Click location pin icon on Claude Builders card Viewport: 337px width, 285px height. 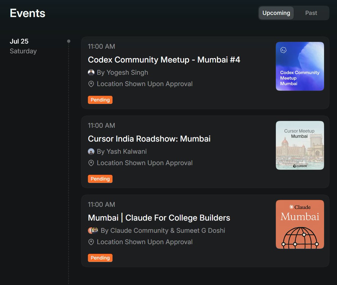[91, 242]
